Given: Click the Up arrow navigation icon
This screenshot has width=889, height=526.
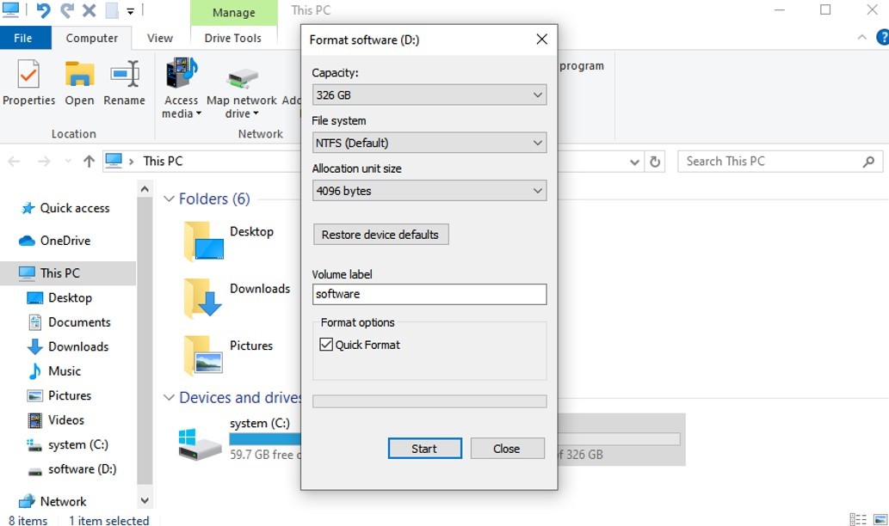Looking at the screenshot, I should [x=89, y=162].
